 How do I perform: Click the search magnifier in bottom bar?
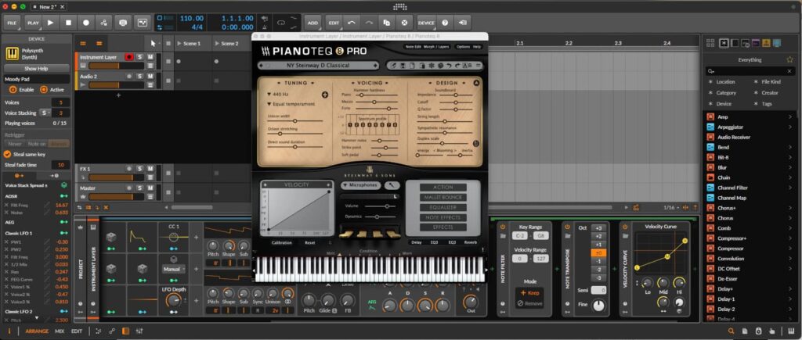pos(730,331)
